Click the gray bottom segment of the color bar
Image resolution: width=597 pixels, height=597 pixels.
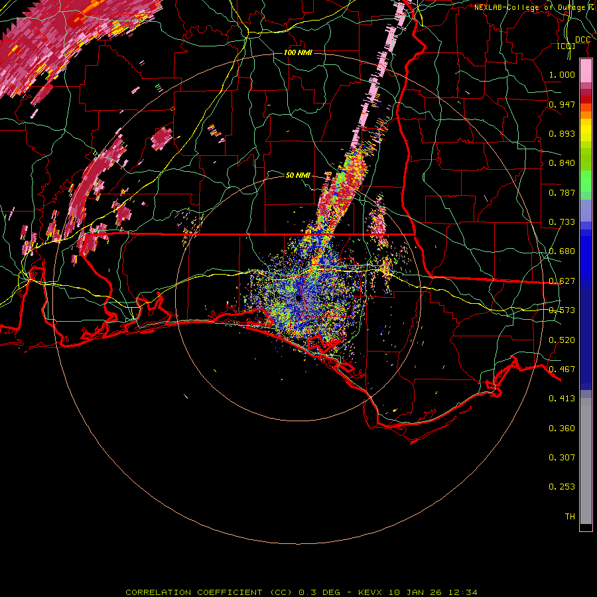[x=586, y=461]
